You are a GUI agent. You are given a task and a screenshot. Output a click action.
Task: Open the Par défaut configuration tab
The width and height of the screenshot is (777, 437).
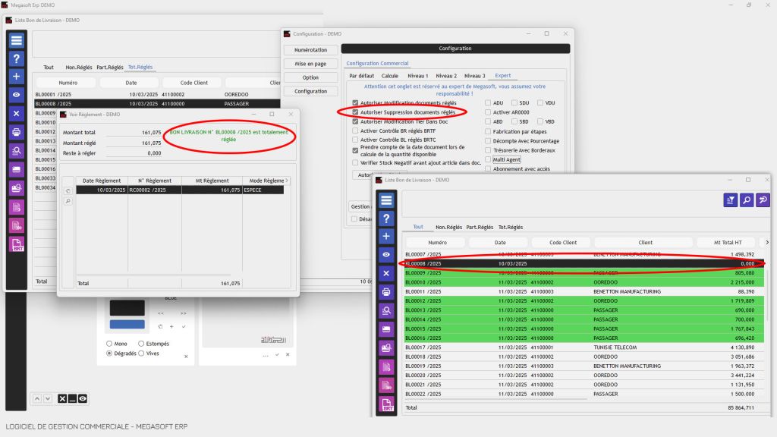tap(362, 76)
